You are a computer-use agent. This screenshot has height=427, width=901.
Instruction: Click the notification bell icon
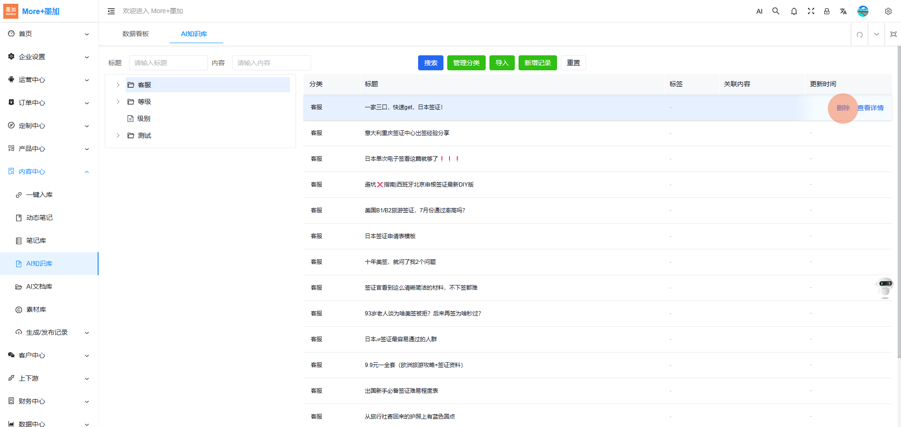tap(794, 11)
